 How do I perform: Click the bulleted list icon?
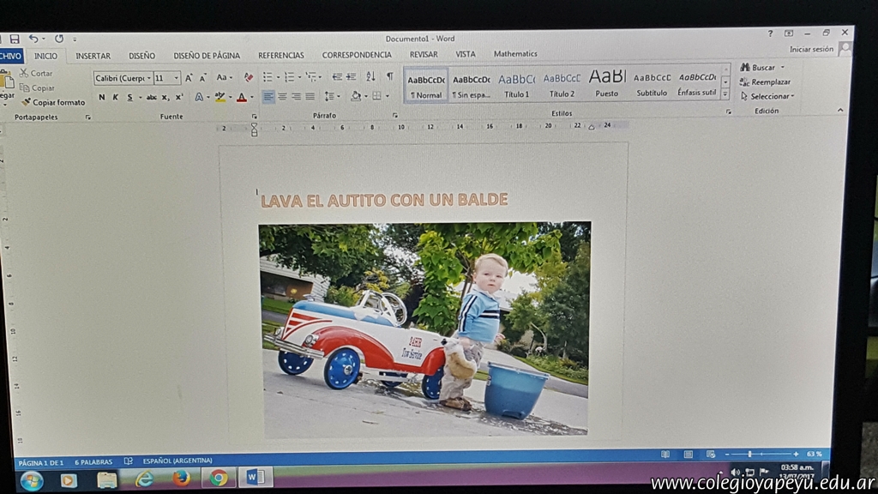[x=268, y=77]
